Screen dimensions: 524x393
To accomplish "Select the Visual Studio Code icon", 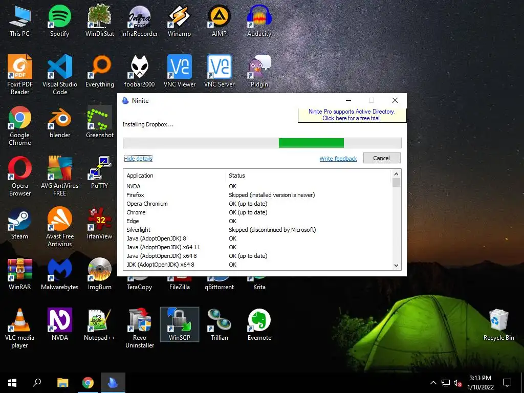I will click(x=59, y=75).
